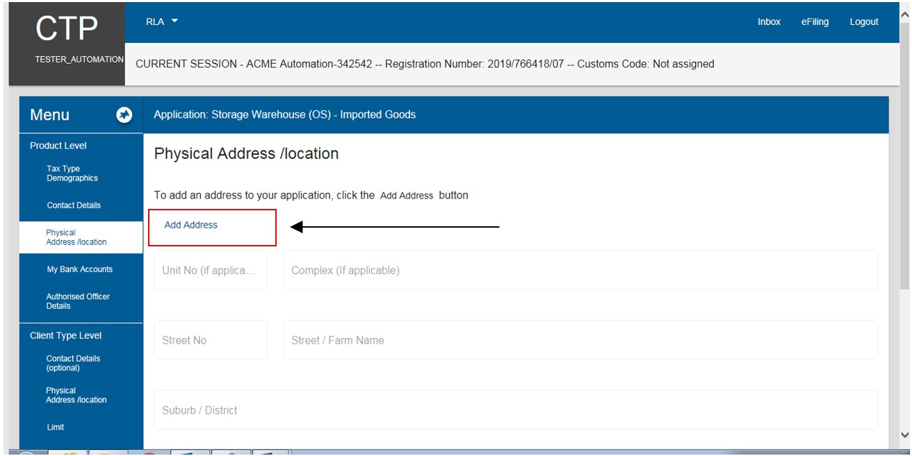
Task: Click the Suburb / District field
Action: coord(516,410)
